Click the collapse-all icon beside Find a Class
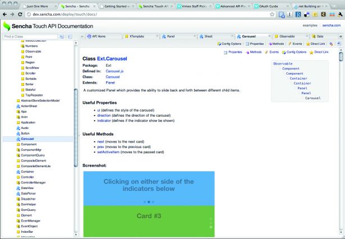Image resolution: width=345 pixels, height=239 pixels. click(70, 36)
